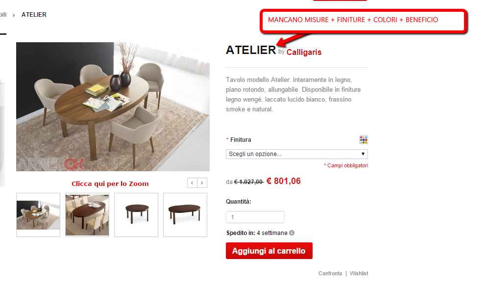The image size is (490, 288).
Task: Click the shipping info icon next to 4 settimane
Action: tap(292, 233)
